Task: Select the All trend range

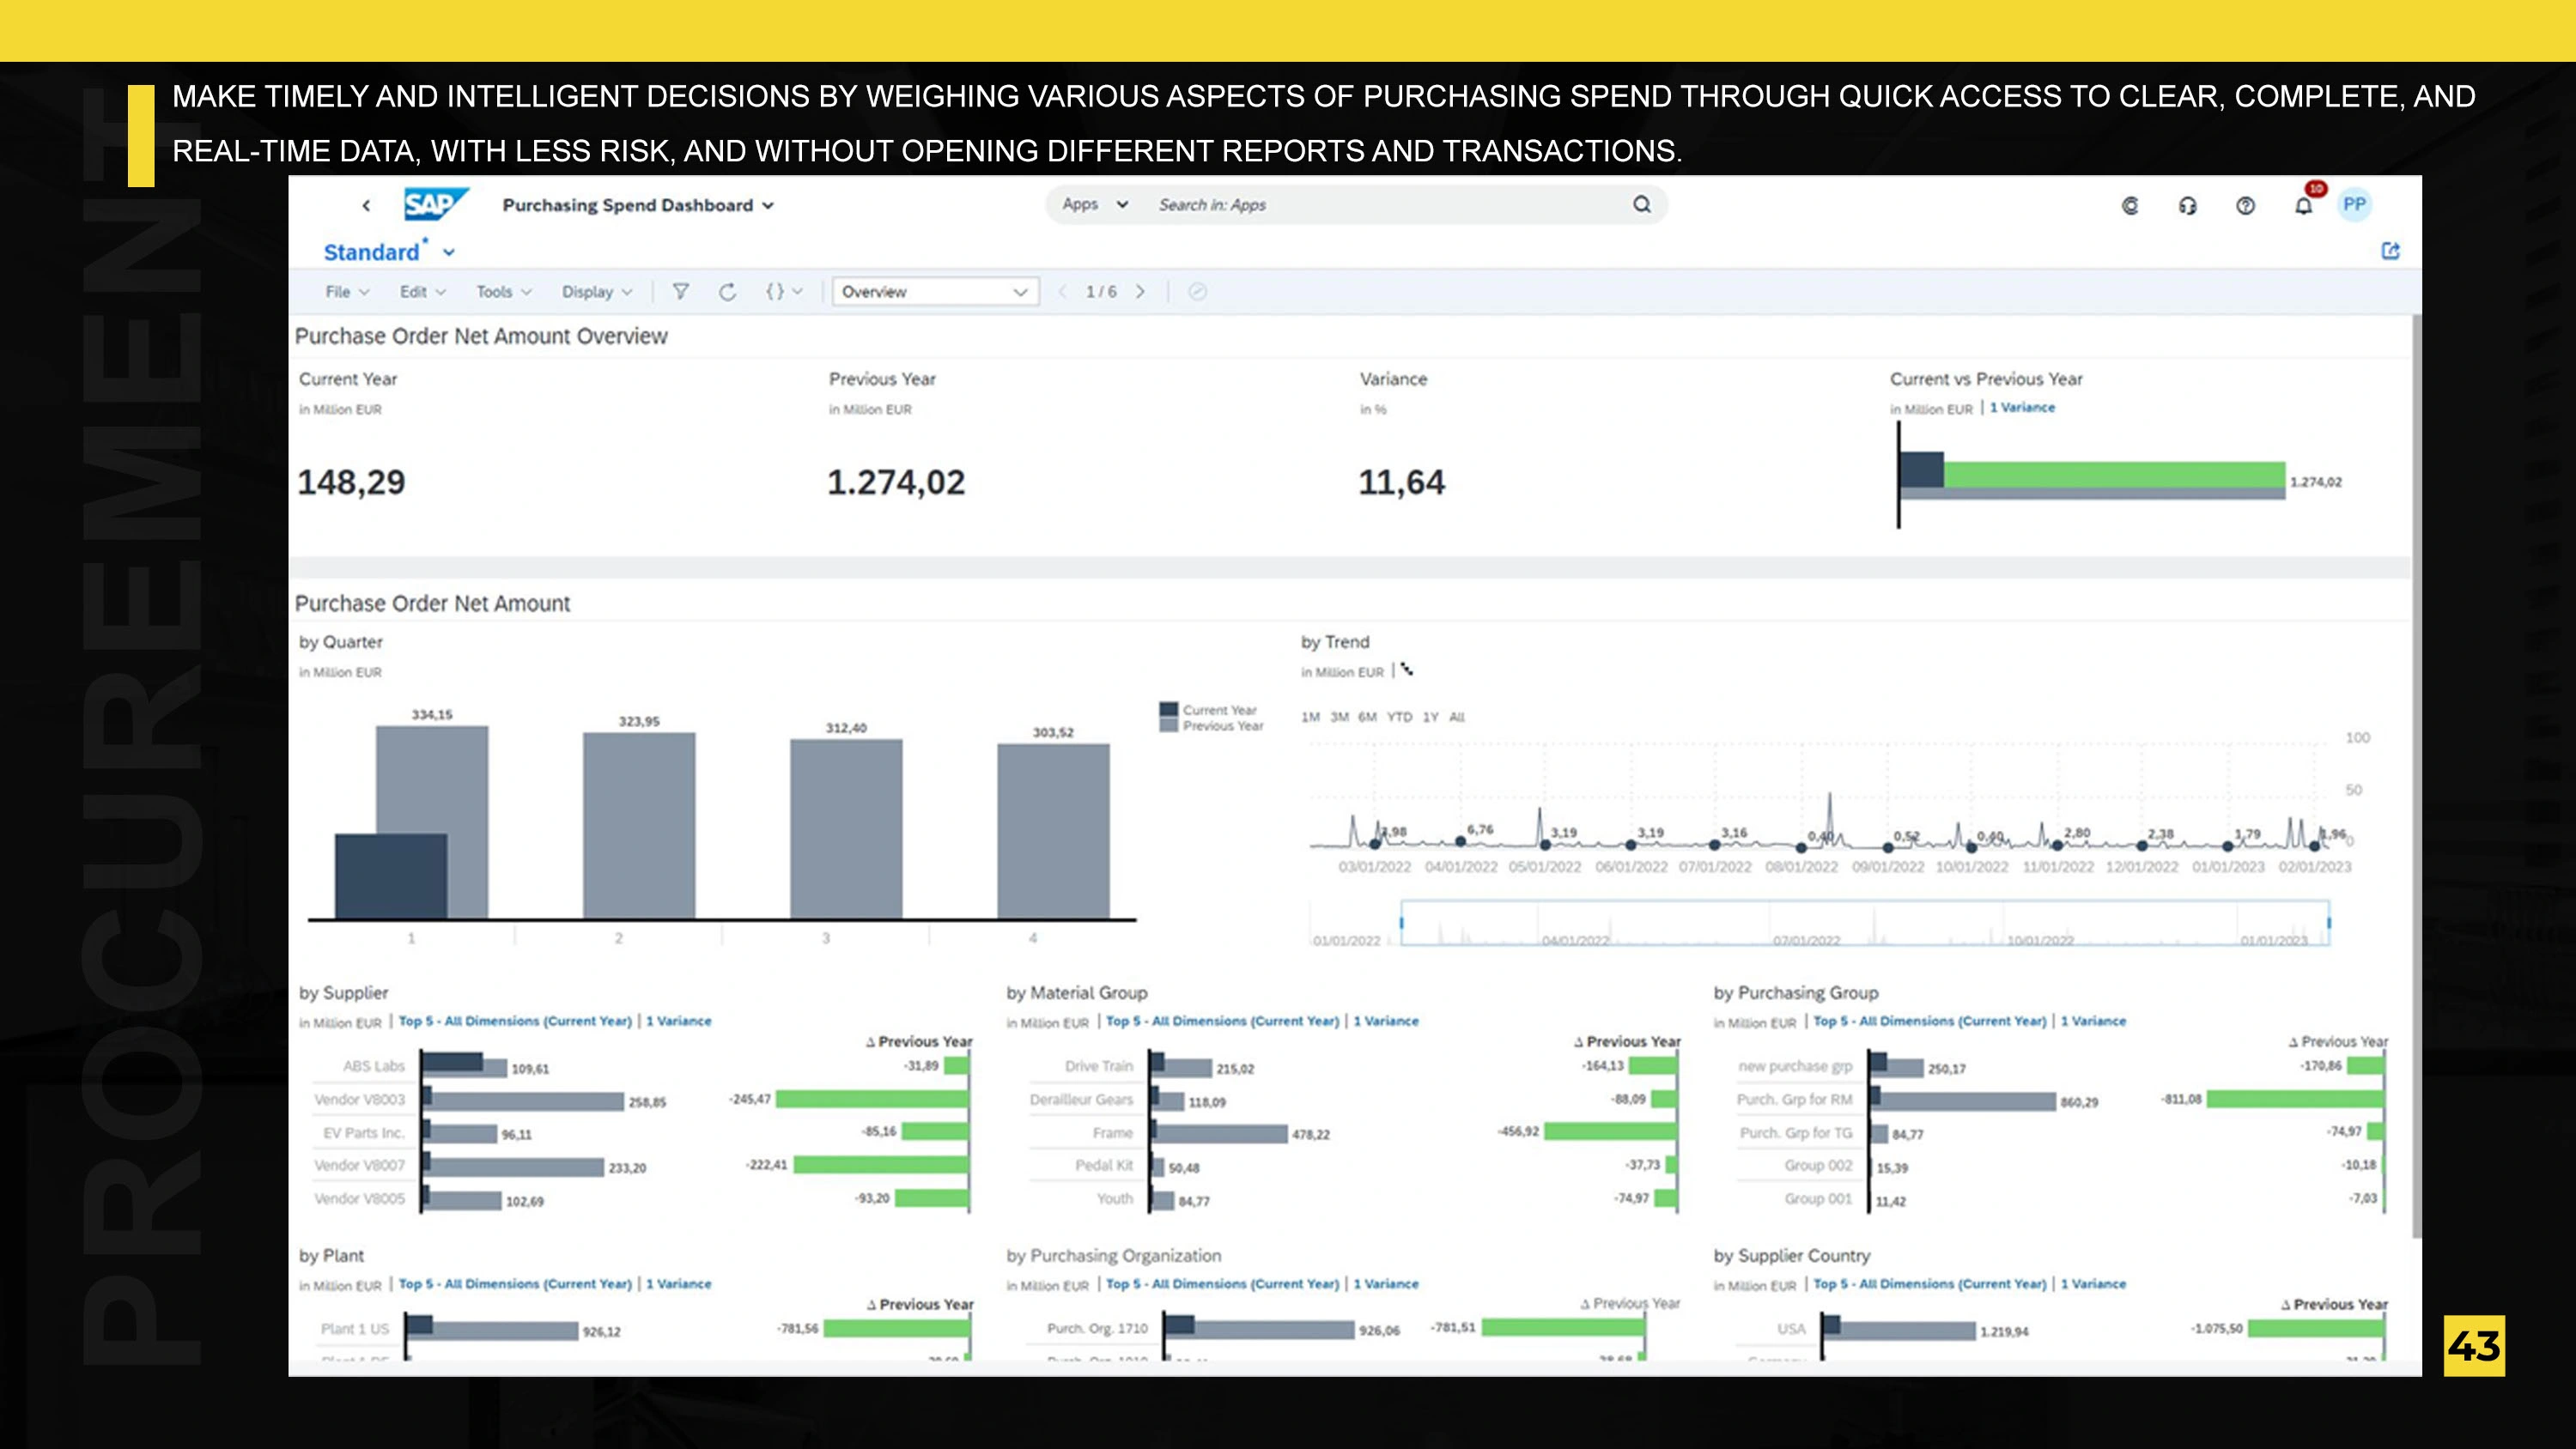Action: click(1456, 717)
